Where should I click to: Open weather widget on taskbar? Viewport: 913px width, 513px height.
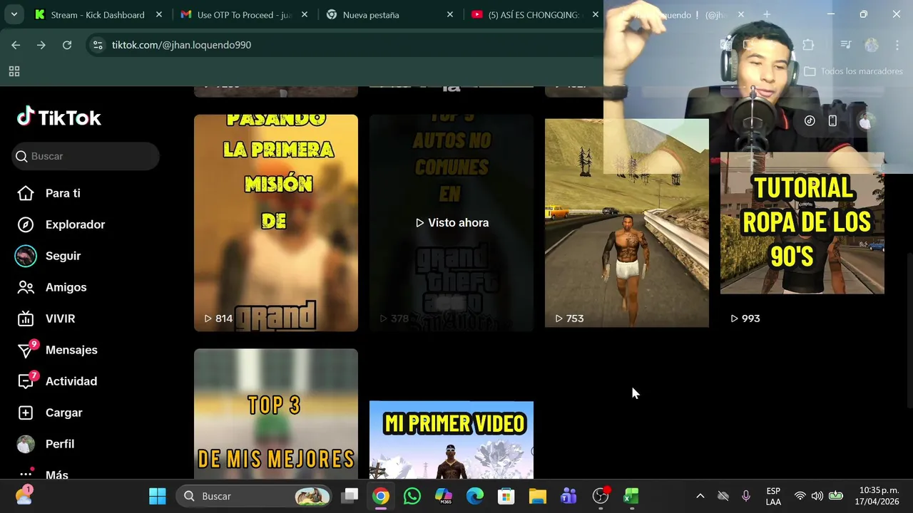[24, 496]
